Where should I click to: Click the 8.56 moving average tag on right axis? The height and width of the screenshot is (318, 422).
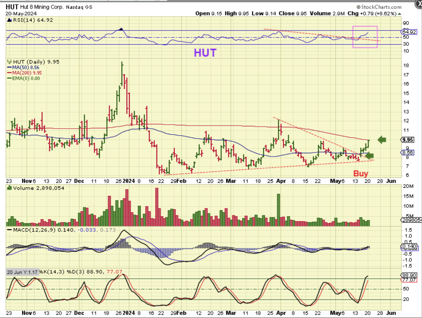pos(408,153)
